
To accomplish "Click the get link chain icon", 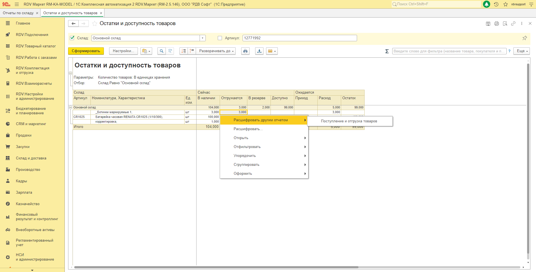I will point(513,24).
